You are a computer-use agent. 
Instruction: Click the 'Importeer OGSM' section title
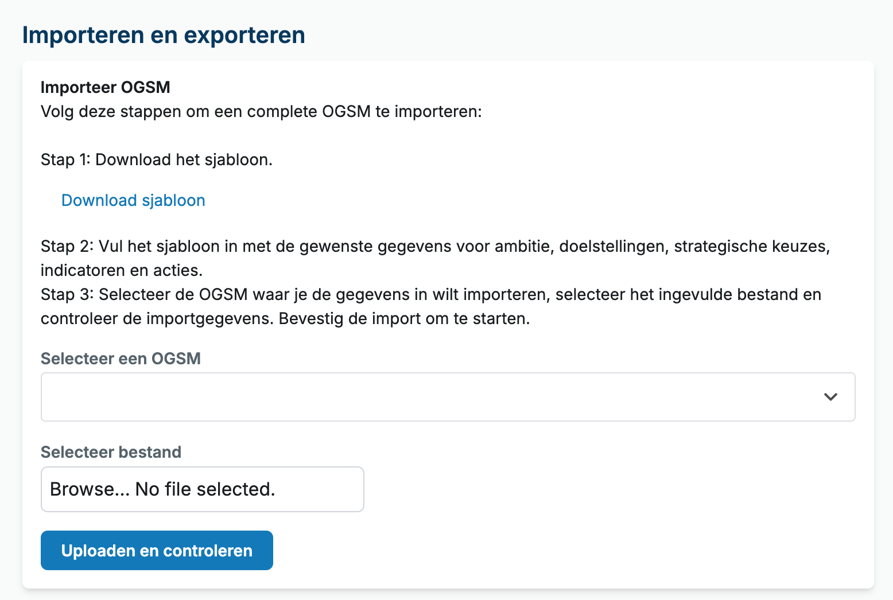click(x=106, y=87)
